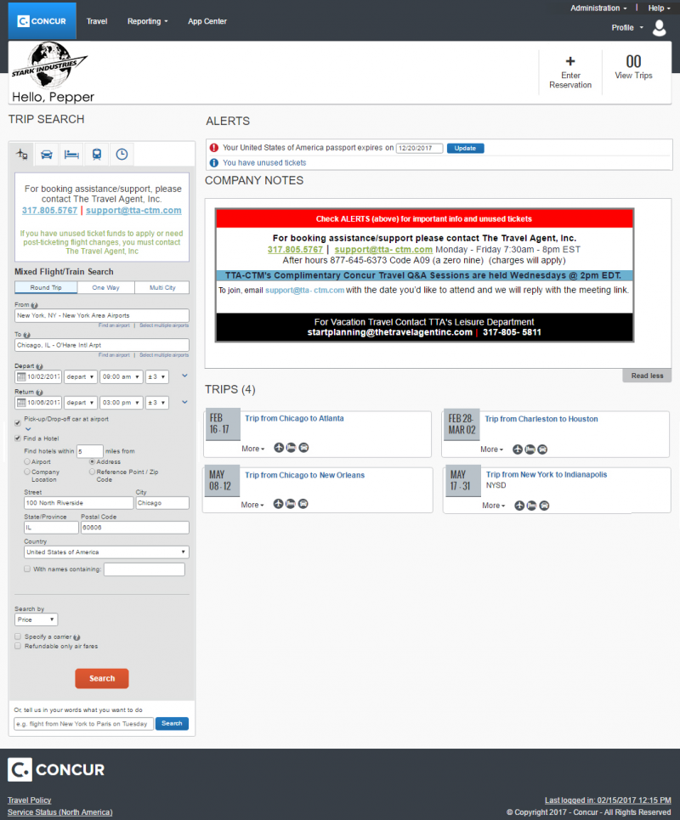Click the Read less button

(647, 376)
